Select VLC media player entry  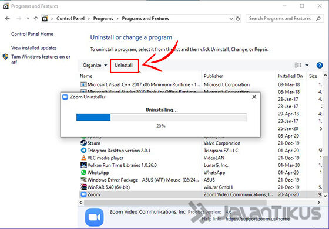point(105,158)
